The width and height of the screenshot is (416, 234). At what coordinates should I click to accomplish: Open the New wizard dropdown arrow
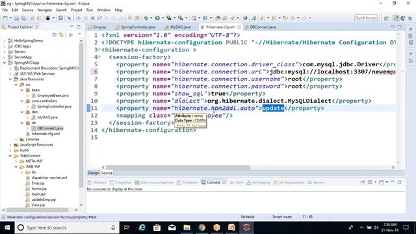click(x=10, y=18)
